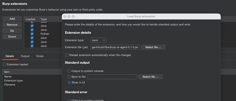Sort by the Loaded column header

pyautogui.click(x=30, y=19)
